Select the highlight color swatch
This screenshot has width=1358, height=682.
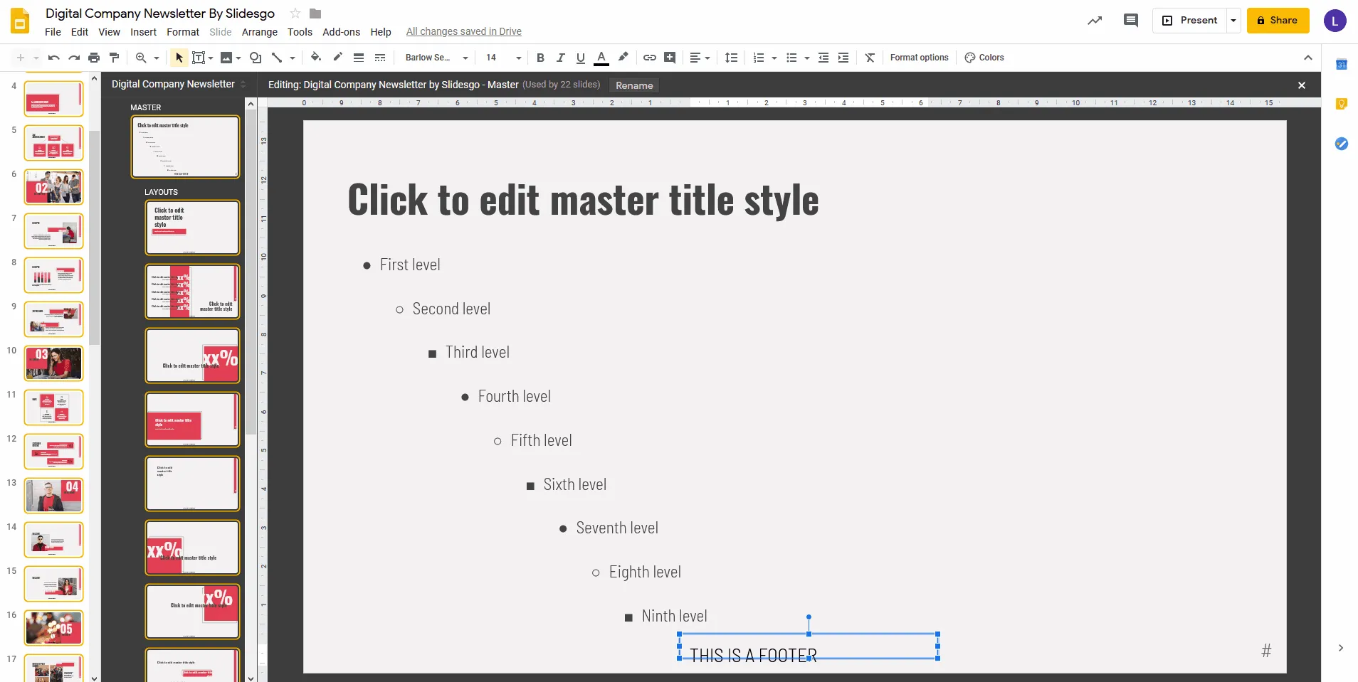click(622, 58)
